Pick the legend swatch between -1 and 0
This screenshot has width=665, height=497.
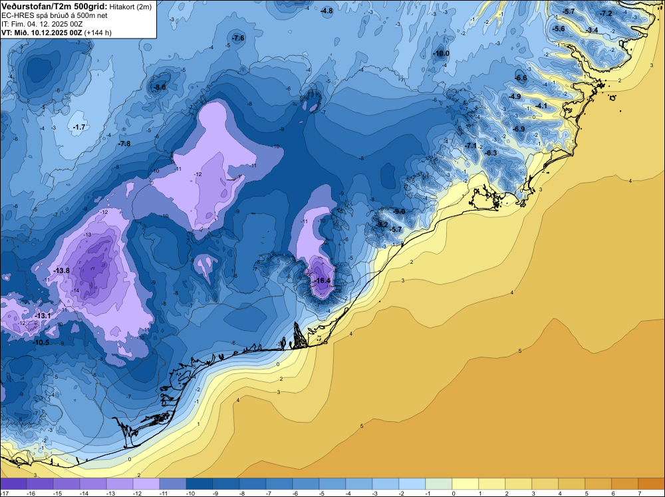coord(438,484)
